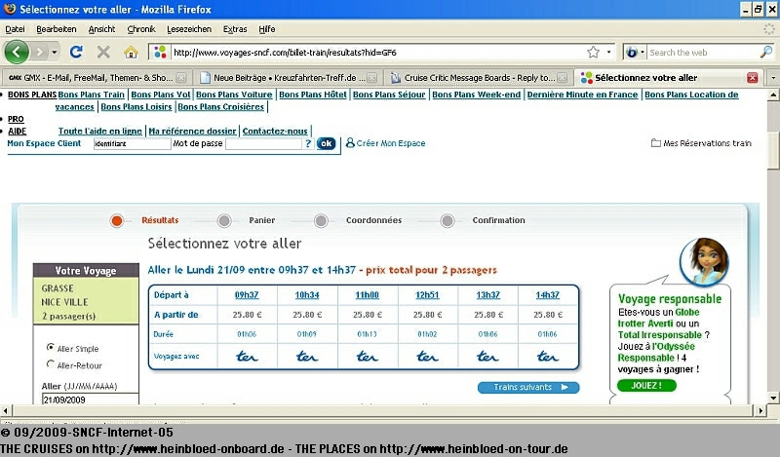Click the avatar woman thumbnail

coord(704,262)
